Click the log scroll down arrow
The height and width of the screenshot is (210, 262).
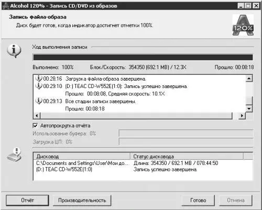point(249,108)
